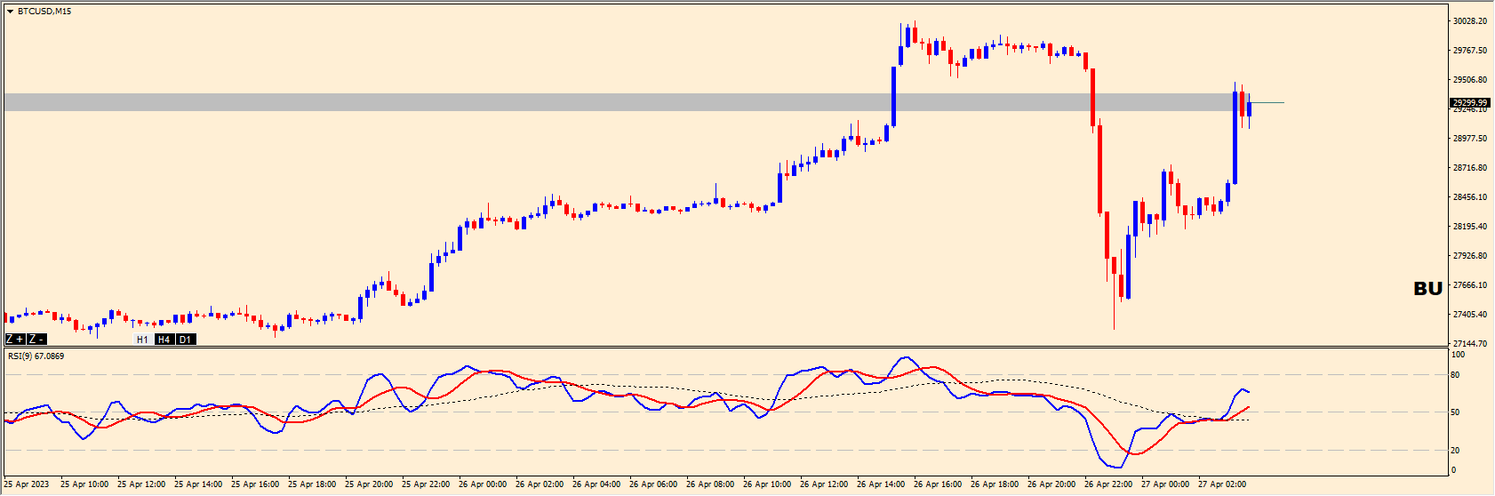Switch to the H4 timeframe
The image size is (1495, 496).
tap(164, 340)
